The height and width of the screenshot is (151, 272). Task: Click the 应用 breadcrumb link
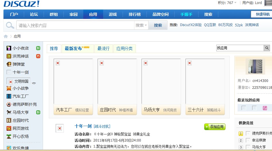17,36
